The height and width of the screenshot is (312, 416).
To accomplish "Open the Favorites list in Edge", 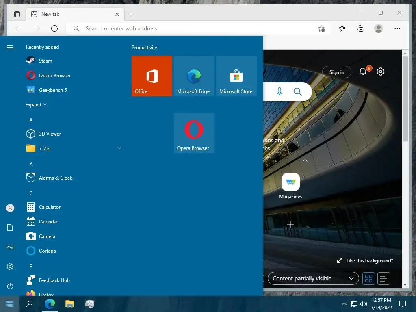I will tap(342, 28).
